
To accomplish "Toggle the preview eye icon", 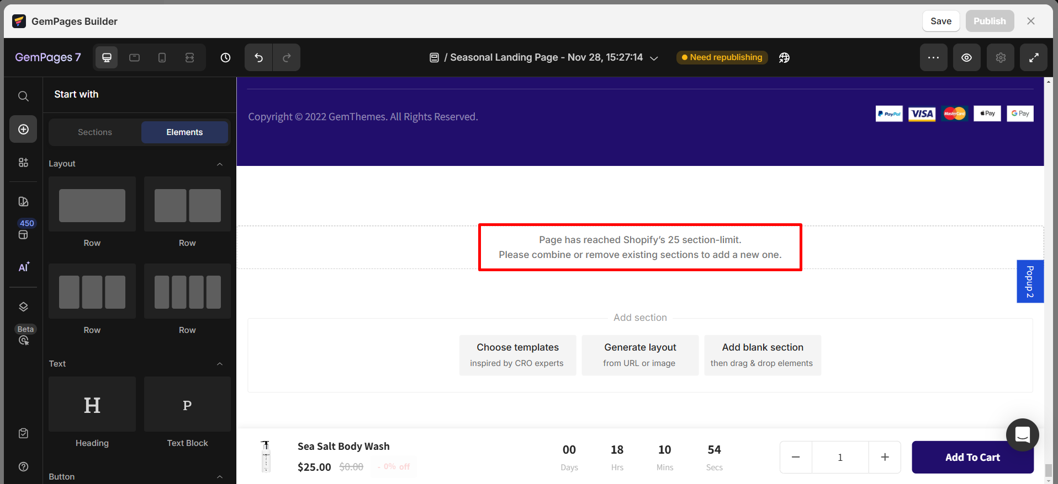I will 966,58.
